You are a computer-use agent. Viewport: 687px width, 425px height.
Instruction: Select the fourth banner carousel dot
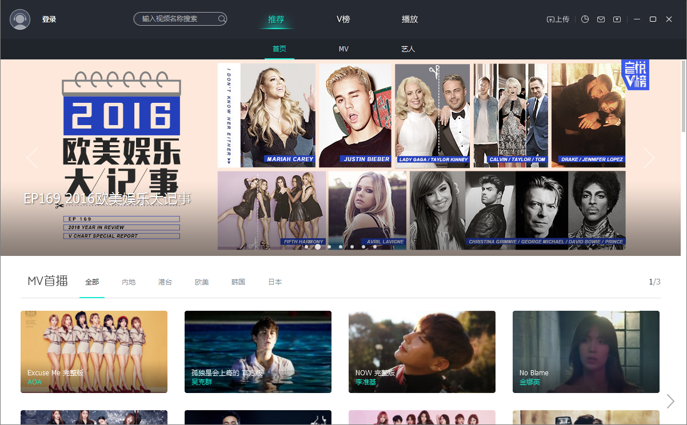click(341, 247)
